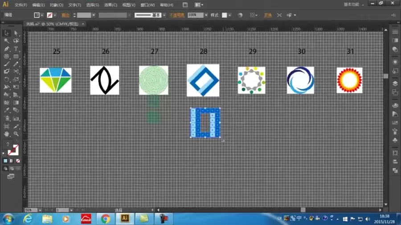Choose the Lasso tool
401x225 pixels.
coord(16,41)
